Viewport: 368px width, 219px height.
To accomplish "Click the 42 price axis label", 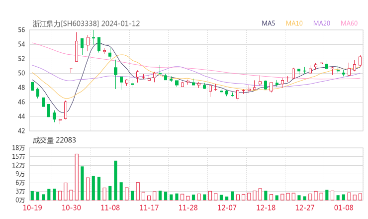I will pyautogui.click(x=21, y=130).
